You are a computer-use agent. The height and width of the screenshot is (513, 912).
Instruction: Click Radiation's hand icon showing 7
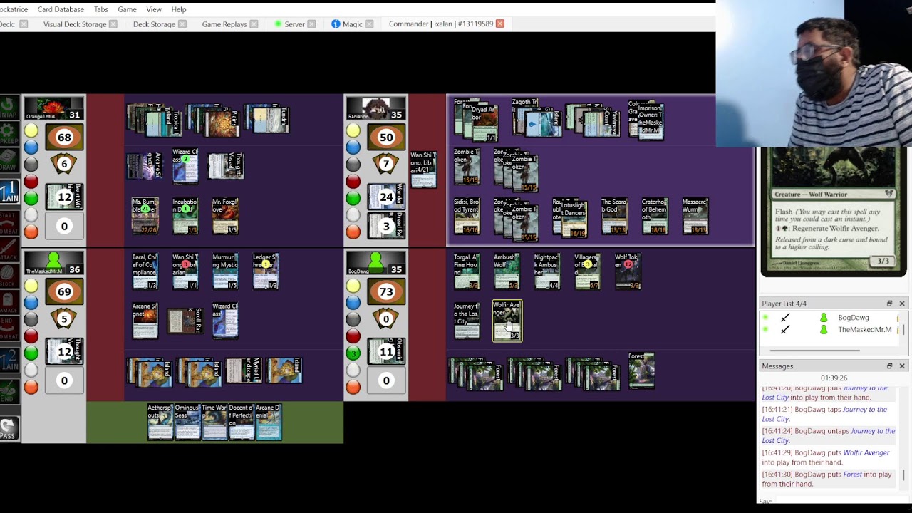coord(386,163)
